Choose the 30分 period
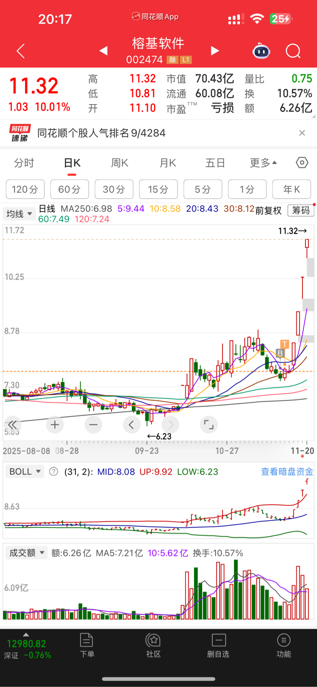Screen dimensions: 317x687 coord(114,189)
